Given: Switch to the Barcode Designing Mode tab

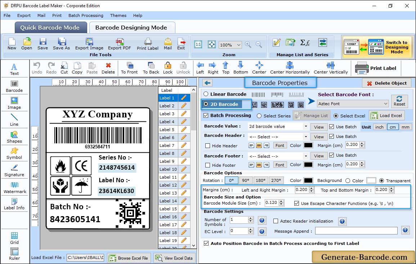Looking at the screenshot, I should [x=132, y=28].
